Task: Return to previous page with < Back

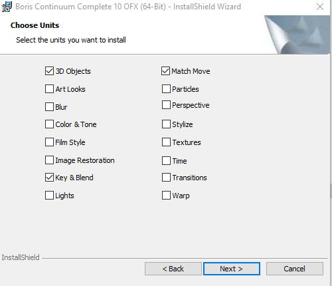Action: [173, 269]
